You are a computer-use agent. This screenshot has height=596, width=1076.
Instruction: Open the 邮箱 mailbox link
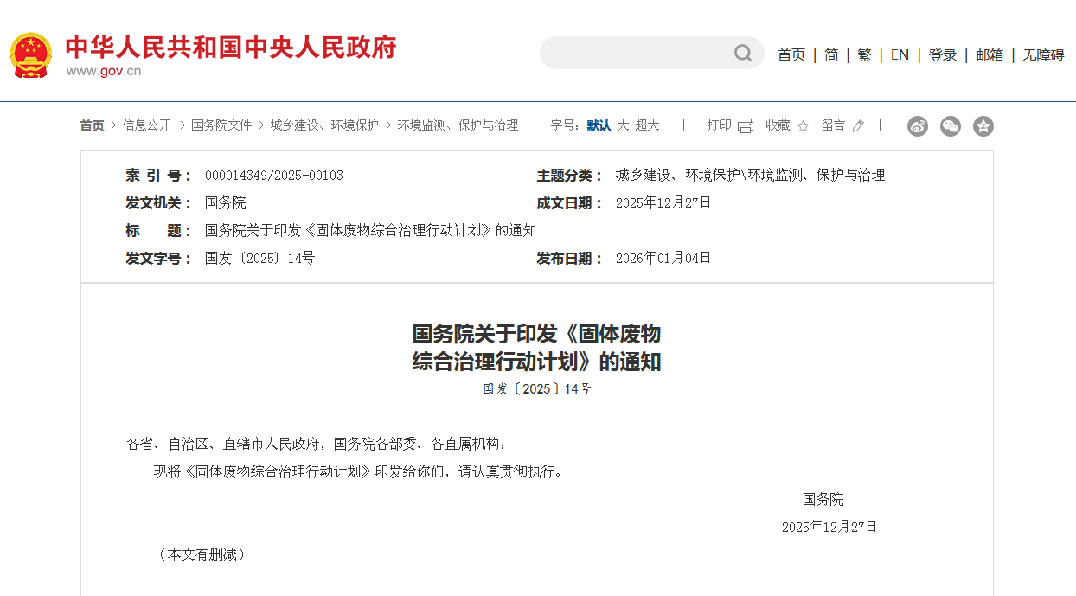click(989, 54)
